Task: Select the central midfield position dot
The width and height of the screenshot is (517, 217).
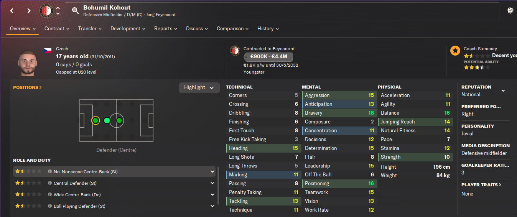Action: click(119, 121)
